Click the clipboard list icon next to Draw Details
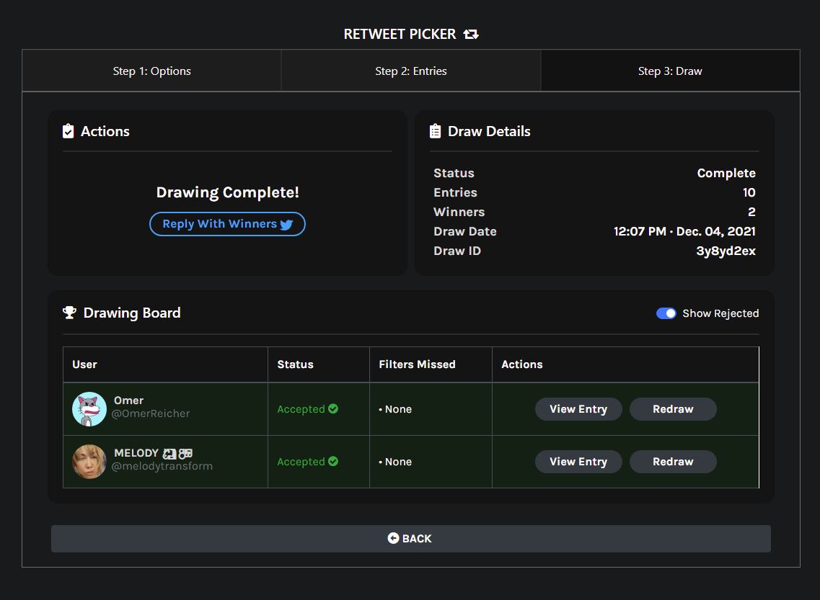This screenshot has width=820, height=600. click(435, 131)
